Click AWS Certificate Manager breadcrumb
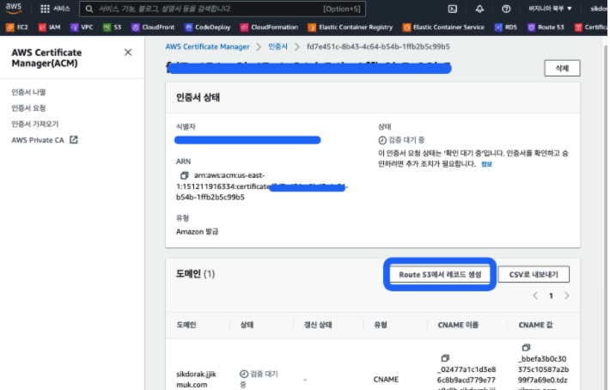Screen dimensions: 610x390 click(207, 46)
